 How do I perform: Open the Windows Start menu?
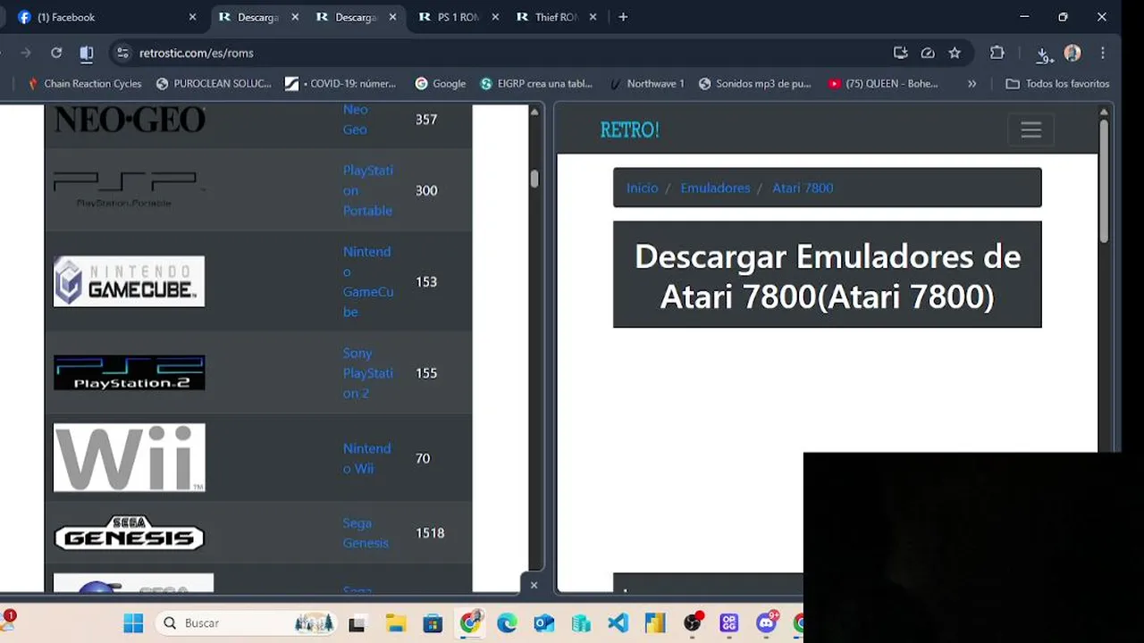coord(133,622)
